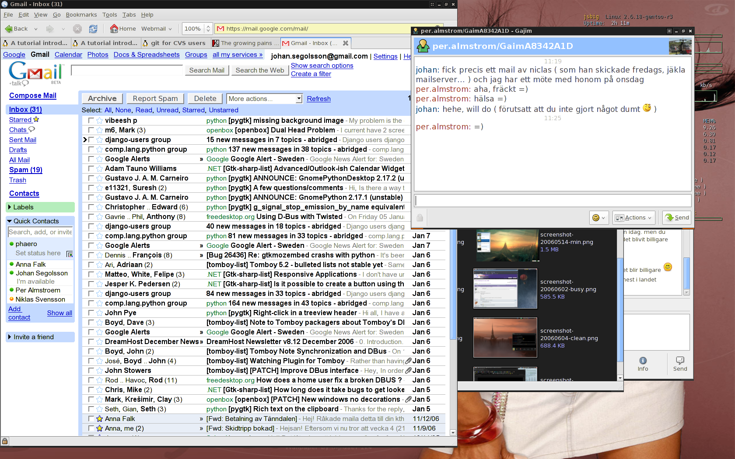Open the 'More actions...' dropdown
The width and height of the screenshot is (735, 459).
(264, 99)
